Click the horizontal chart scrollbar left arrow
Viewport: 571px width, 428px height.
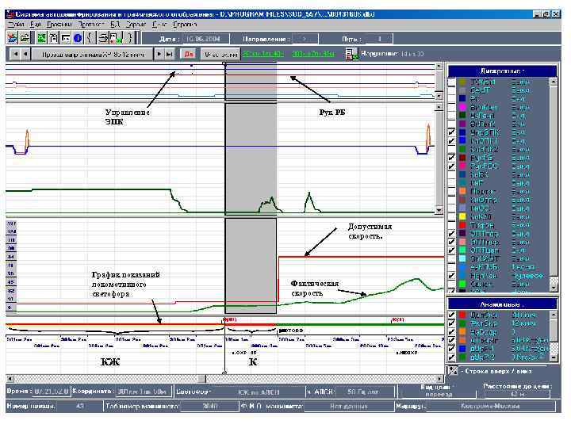pyautogui.click(x=10, y=379)
